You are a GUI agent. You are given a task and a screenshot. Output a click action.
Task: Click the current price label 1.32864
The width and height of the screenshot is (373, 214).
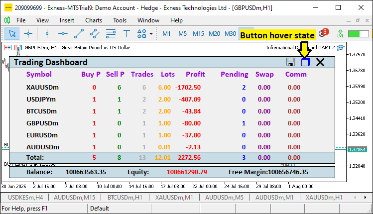click(357, 150)
